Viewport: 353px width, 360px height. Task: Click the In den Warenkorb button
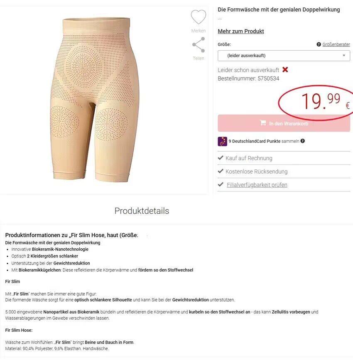click(284, 123)
